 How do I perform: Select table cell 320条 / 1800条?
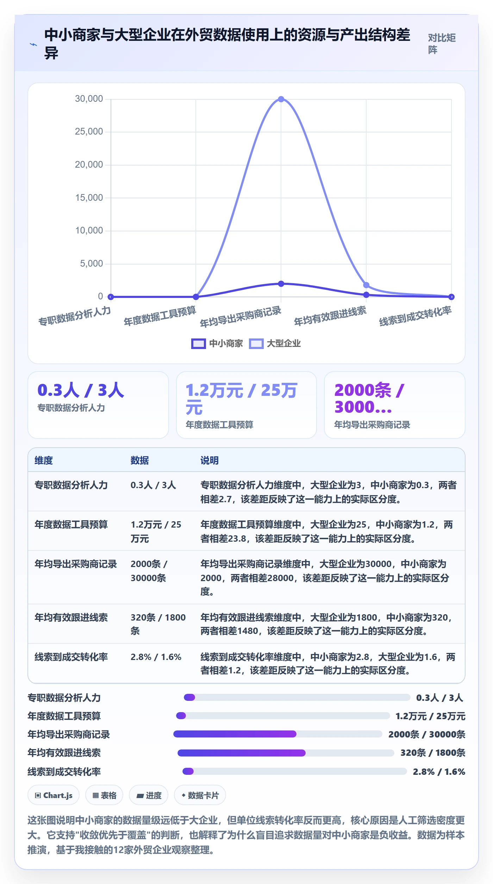pos(158,624)
